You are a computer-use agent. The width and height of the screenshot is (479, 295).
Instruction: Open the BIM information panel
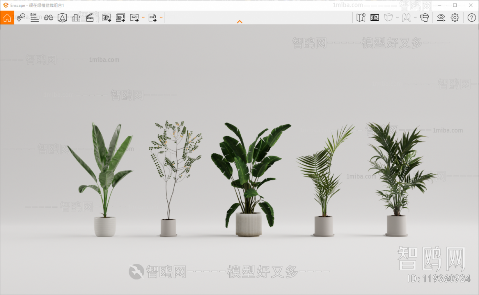click(x=34, y=18)
